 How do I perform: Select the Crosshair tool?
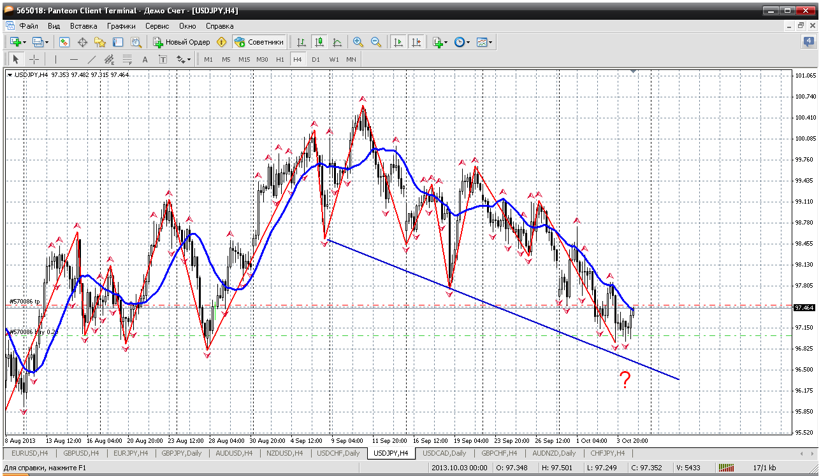[x=34, y=59]
